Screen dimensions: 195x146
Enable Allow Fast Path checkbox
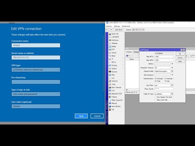coord(156,100)
